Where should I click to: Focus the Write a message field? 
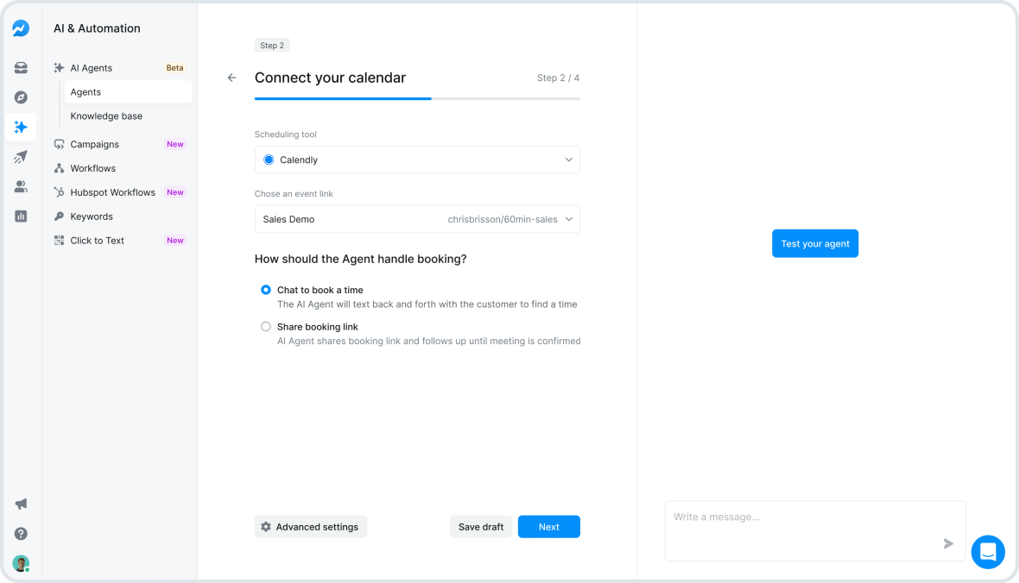coord(815,530)
